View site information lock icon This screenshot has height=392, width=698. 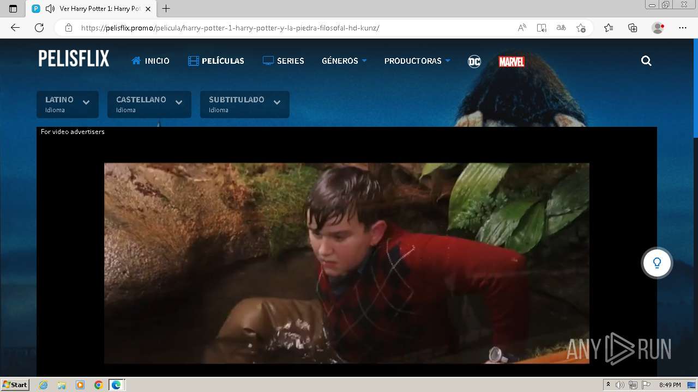(x=68, y=28)
